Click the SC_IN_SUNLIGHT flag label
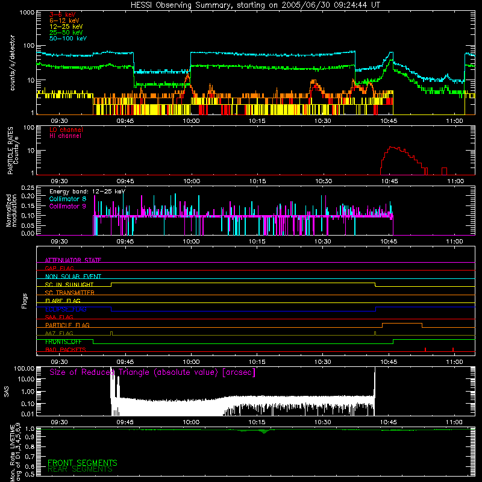 coord(69,284)
